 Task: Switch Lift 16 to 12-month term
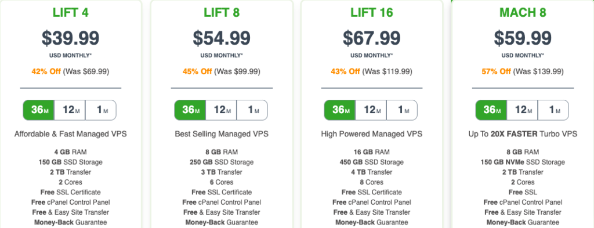click(x=371, y=110)
